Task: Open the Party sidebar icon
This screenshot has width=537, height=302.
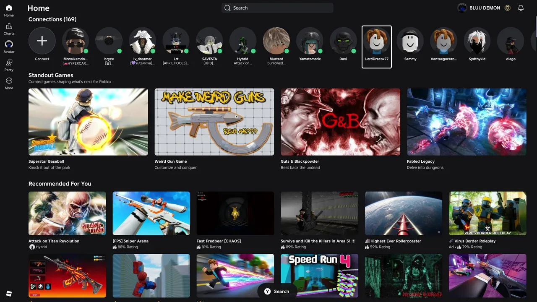Action: tap(9, 62)
